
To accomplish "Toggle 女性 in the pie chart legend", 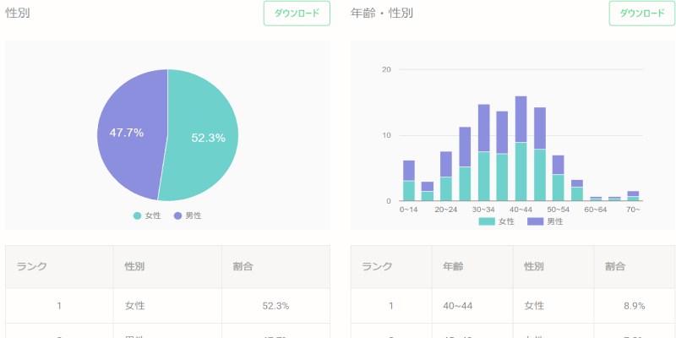I will coord(147,215).
